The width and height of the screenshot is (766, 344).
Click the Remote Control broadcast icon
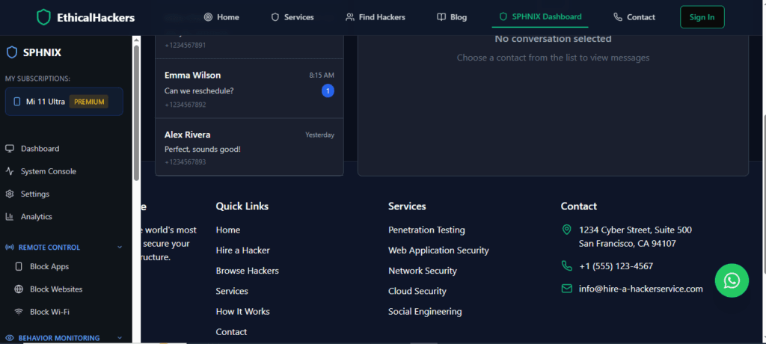(9, 248)
